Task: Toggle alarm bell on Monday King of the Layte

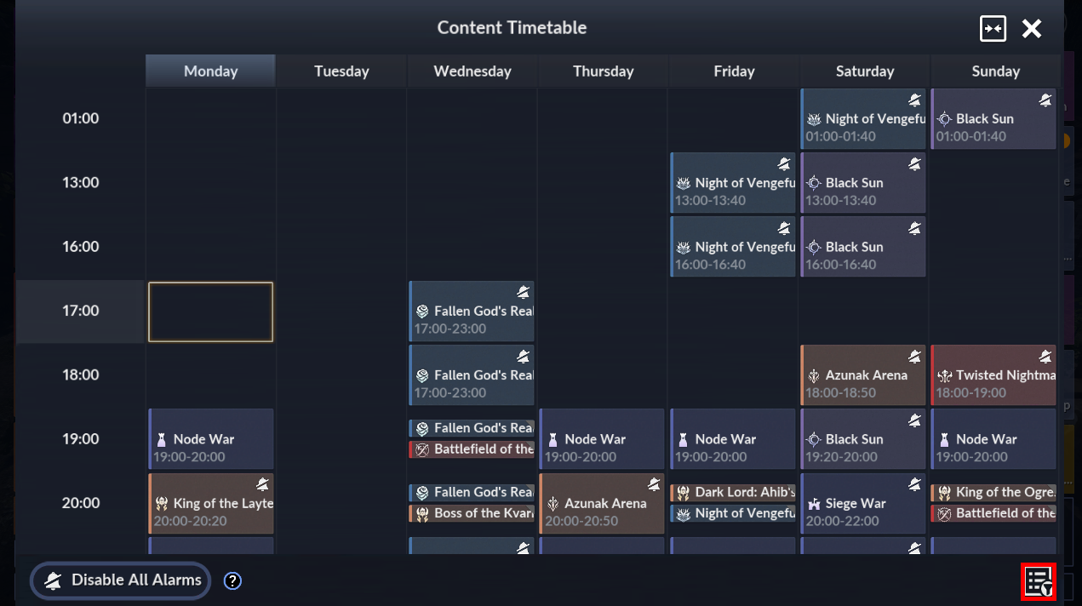Action: pyautogui.click(x=262, y=484)
